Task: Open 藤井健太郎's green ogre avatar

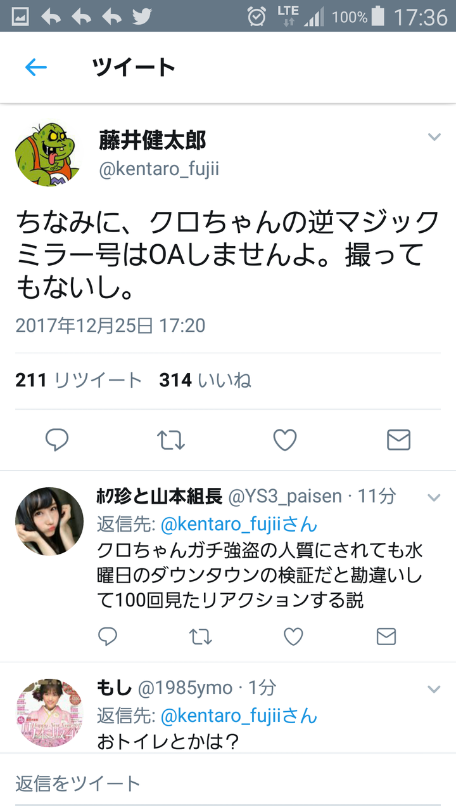Action: (49, 154)
